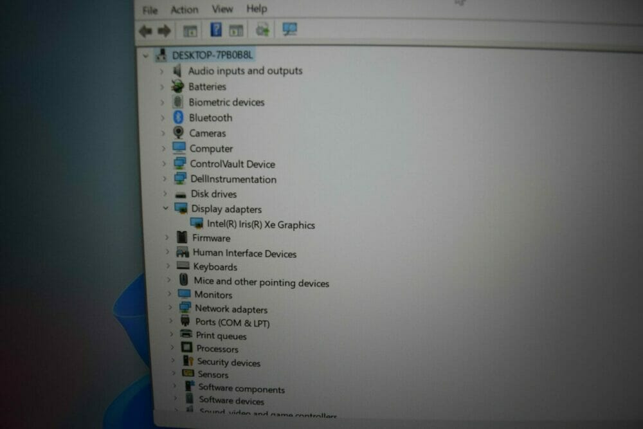The height and width of the screenshot is (429, 643).
Task: Expand the Cameras category
Action: pyautogui.click(x=163, y=133)
